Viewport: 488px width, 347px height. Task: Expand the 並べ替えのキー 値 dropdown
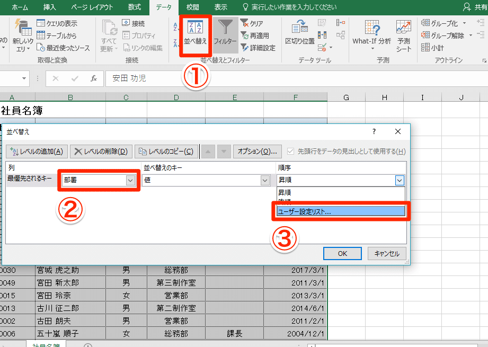[264, 180]
